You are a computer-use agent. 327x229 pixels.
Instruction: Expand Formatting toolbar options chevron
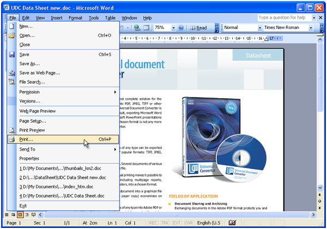click(322, 28)
